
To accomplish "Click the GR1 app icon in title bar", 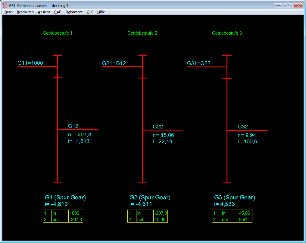I will click(x=5, y=5).
